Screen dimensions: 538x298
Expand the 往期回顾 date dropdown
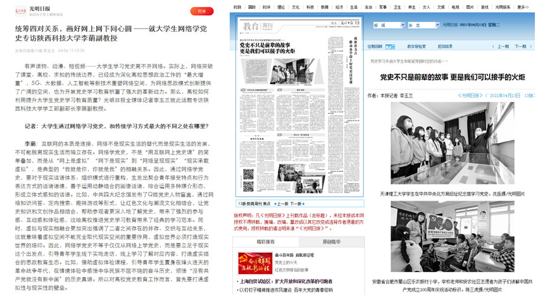[391, 46]
